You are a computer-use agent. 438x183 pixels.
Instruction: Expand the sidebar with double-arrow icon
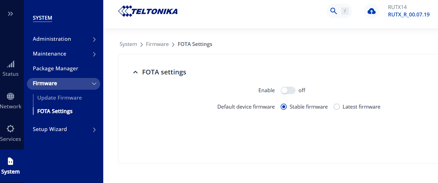[x=10, y=14]
